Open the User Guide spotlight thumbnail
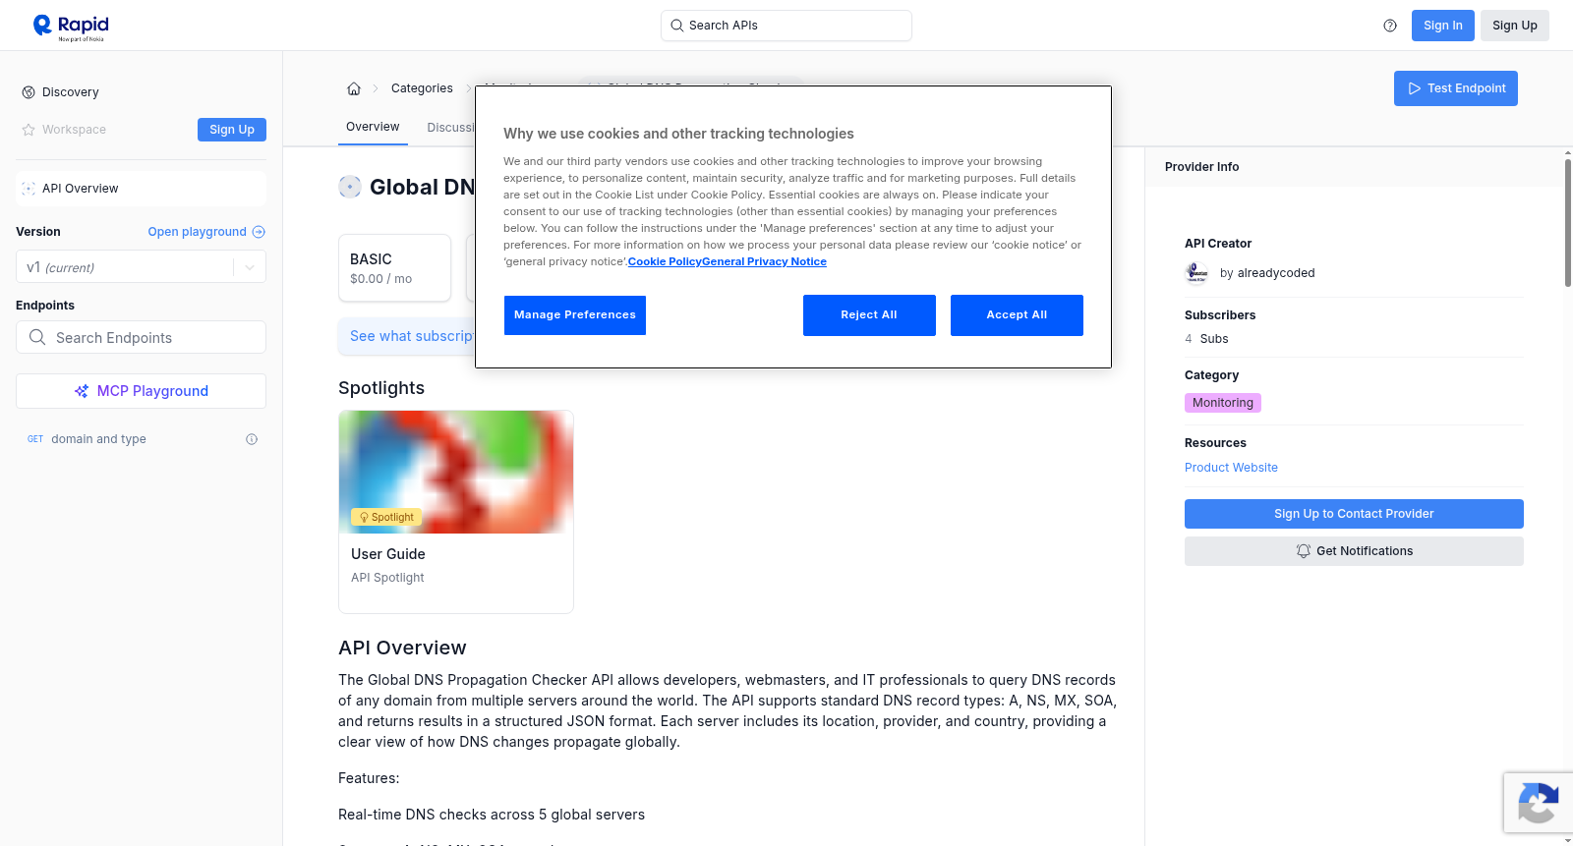 tap(456, 473)
